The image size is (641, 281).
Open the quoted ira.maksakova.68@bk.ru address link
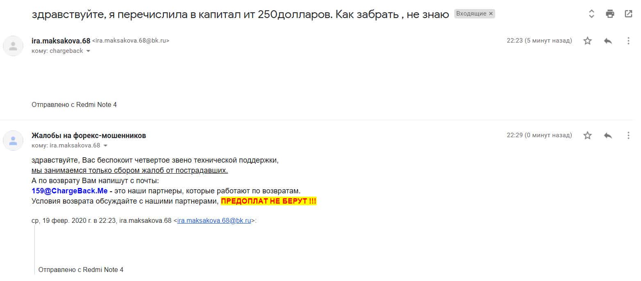click(x=214, y=221)
